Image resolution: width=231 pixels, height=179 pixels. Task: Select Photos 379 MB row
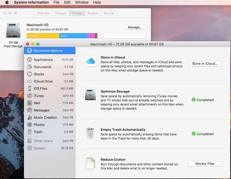click(50, 125)
